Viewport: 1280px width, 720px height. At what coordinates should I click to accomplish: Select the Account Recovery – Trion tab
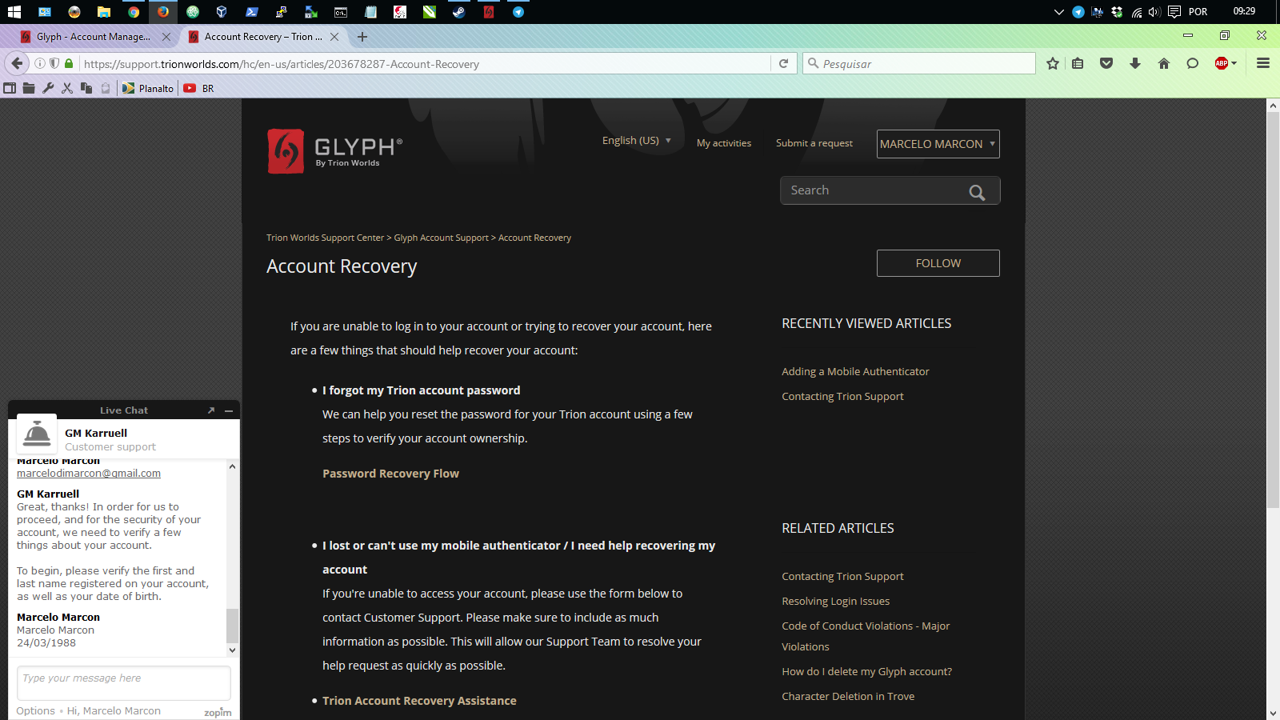[x=263, y=37]
